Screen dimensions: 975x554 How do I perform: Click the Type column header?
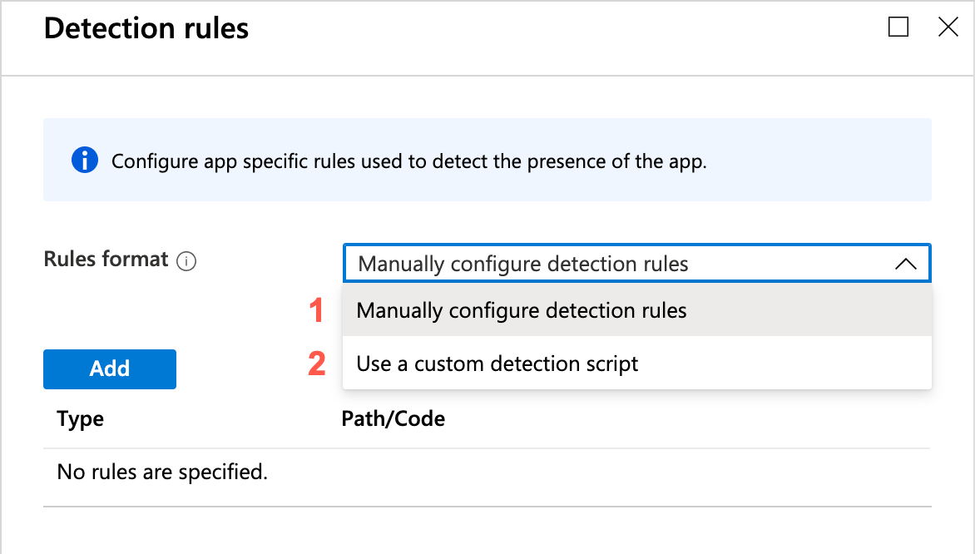pyautogui.click(x=81, y=419)
